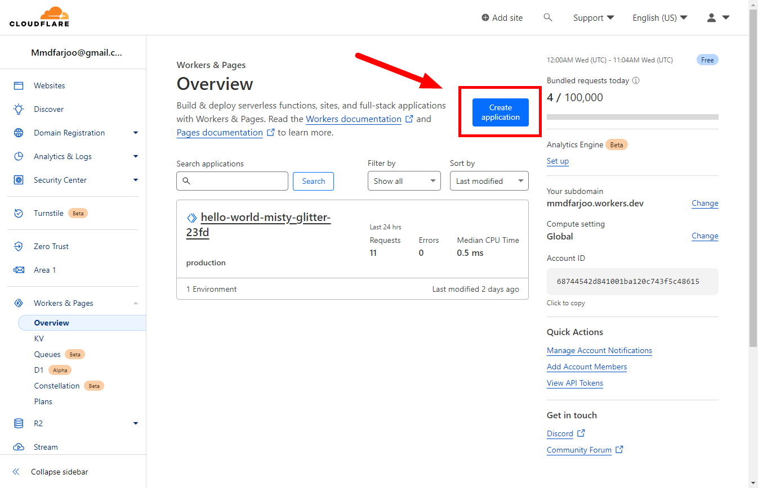Collapse the Workers & Pages section arrow
The image size is (758, 488).
[135, 303]
